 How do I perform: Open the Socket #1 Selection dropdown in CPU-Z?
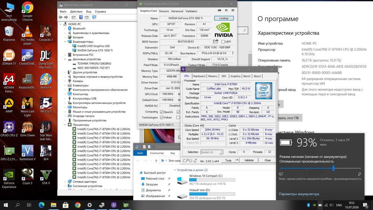coord(212,152)
